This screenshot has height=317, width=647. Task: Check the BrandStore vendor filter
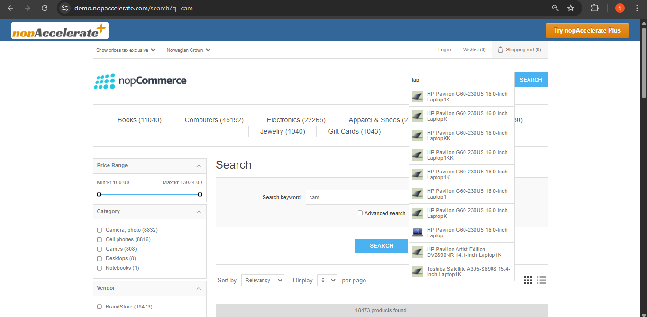[x=100, y=307]
